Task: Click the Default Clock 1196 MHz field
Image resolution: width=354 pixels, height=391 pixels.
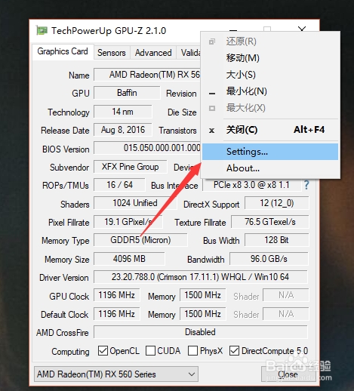Action: coord(117,314)
